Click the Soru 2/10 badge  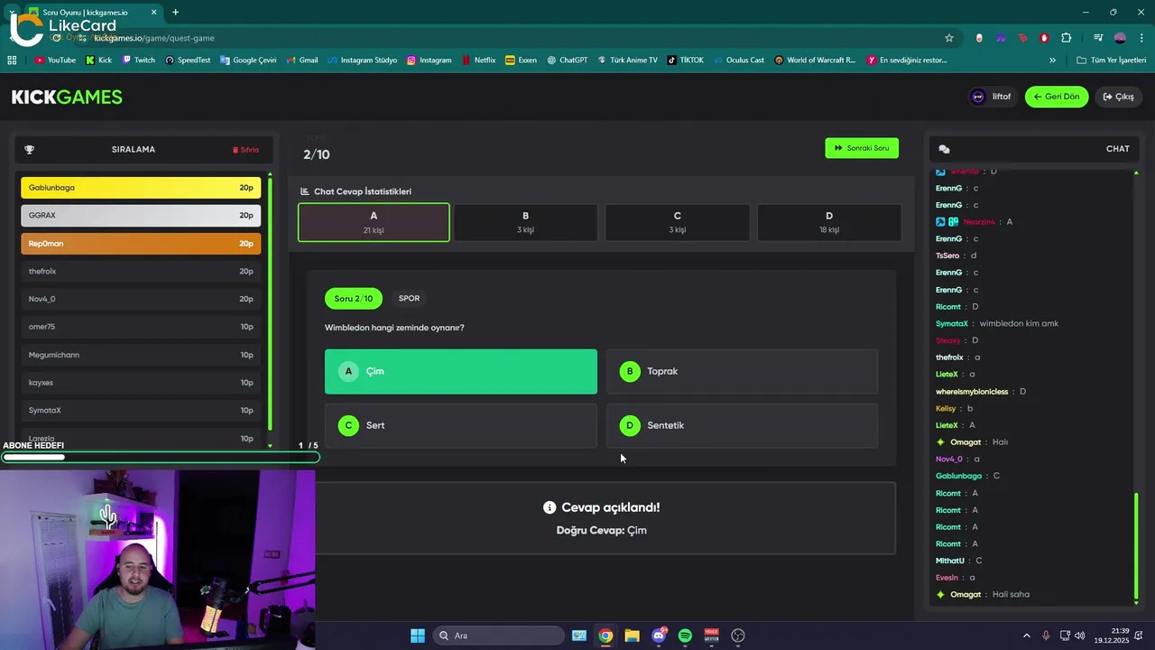[354, 298]
